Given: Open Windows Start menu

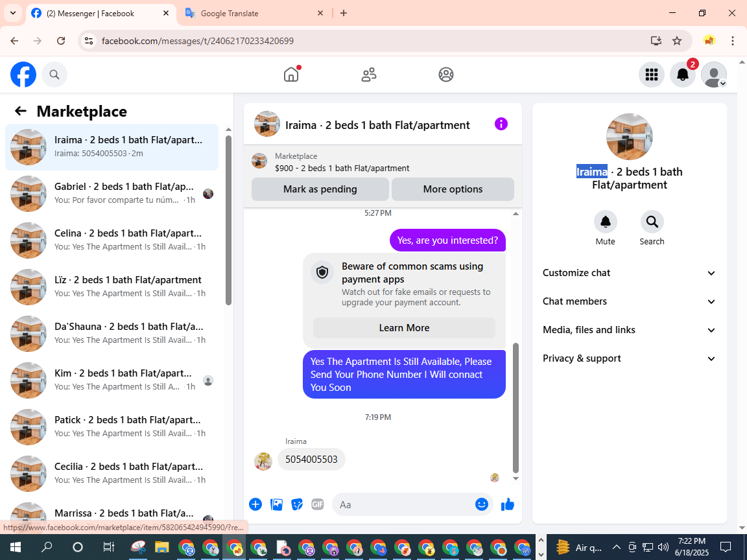Looking at the screenshot, I should click(16, 546).
